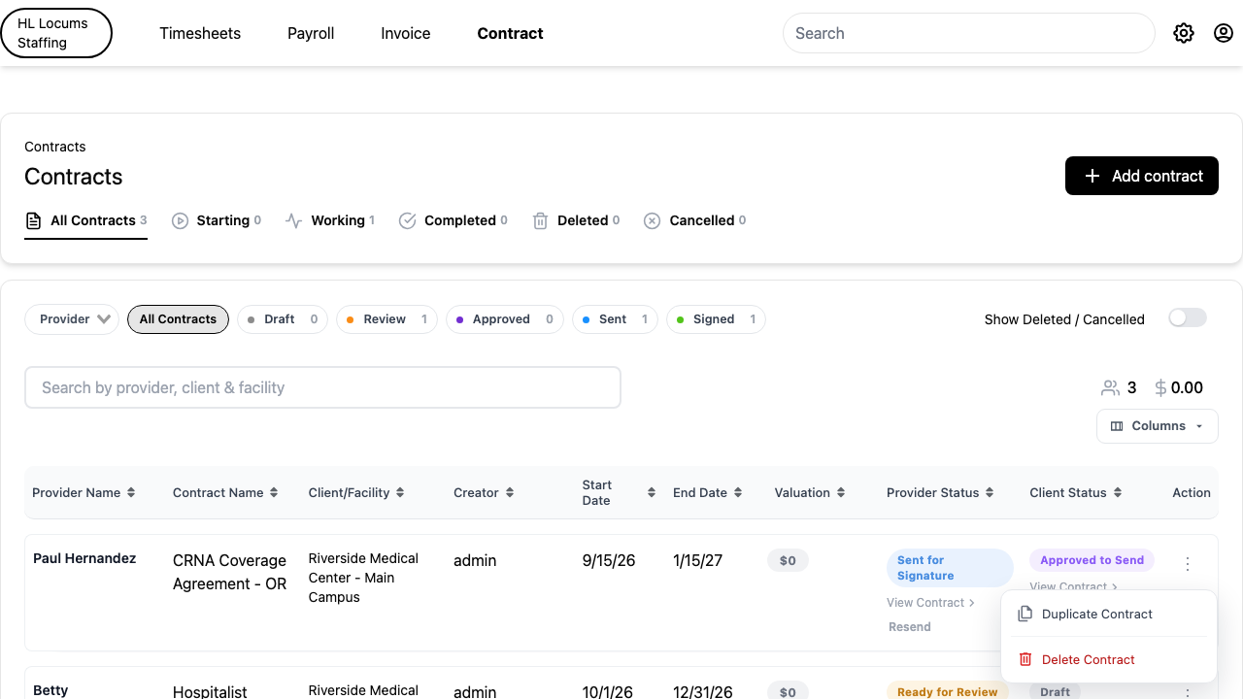
Task: Go to the Payroll section
Action: [x=311, y=33]
